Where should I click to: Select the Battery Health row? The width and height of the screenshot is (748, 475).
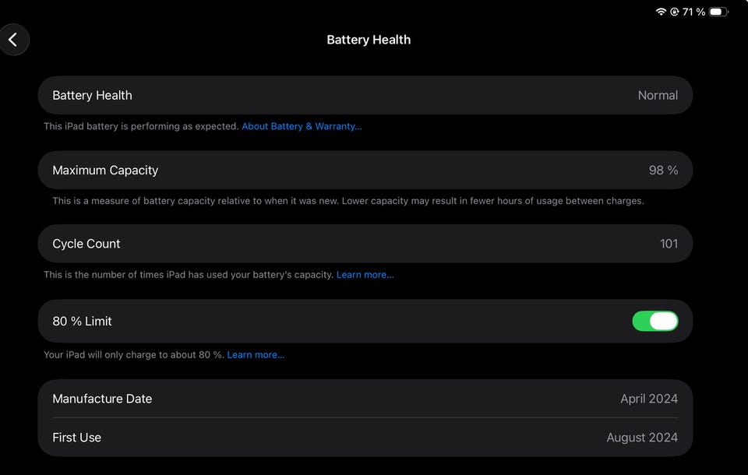365,95
